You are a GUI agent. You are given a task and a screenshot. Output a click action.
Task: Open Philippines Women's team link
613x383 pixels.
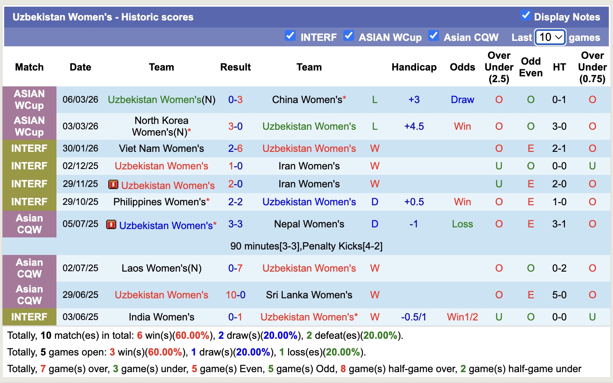click(159, 202)
